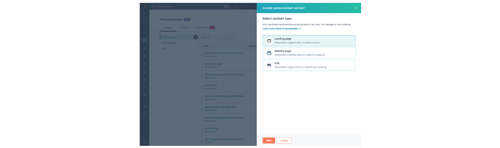Open Cut Labor Costs 20% page link
The height and width of the screenshot is (148, 500).
point(224,53)
